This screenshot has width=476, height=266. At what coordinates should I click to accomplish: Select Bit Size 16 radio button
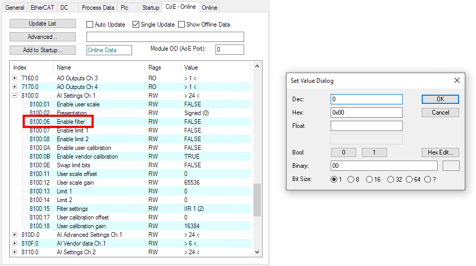(x=369, y=179)
